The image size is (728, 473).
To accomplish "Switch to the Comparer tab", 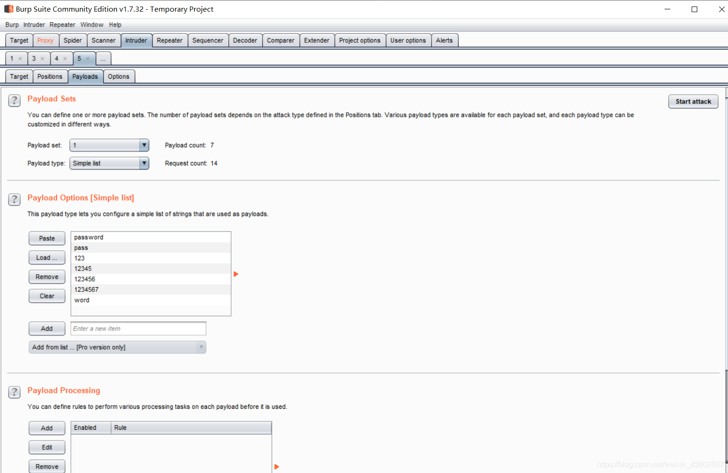I will (281, 41).
